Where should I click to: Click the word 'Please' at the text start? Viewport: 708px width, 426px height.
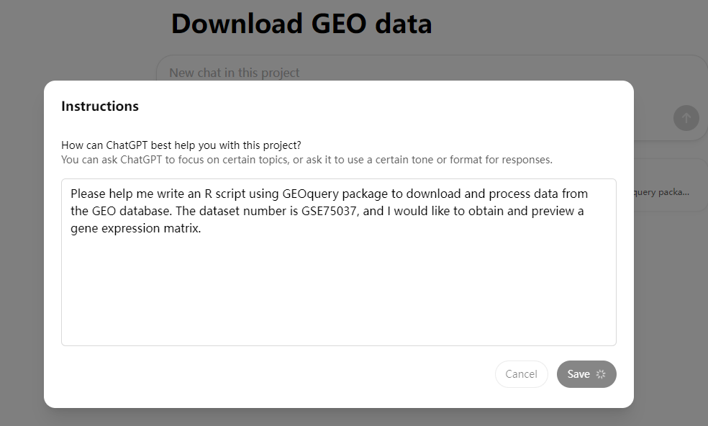coord(88,194)
